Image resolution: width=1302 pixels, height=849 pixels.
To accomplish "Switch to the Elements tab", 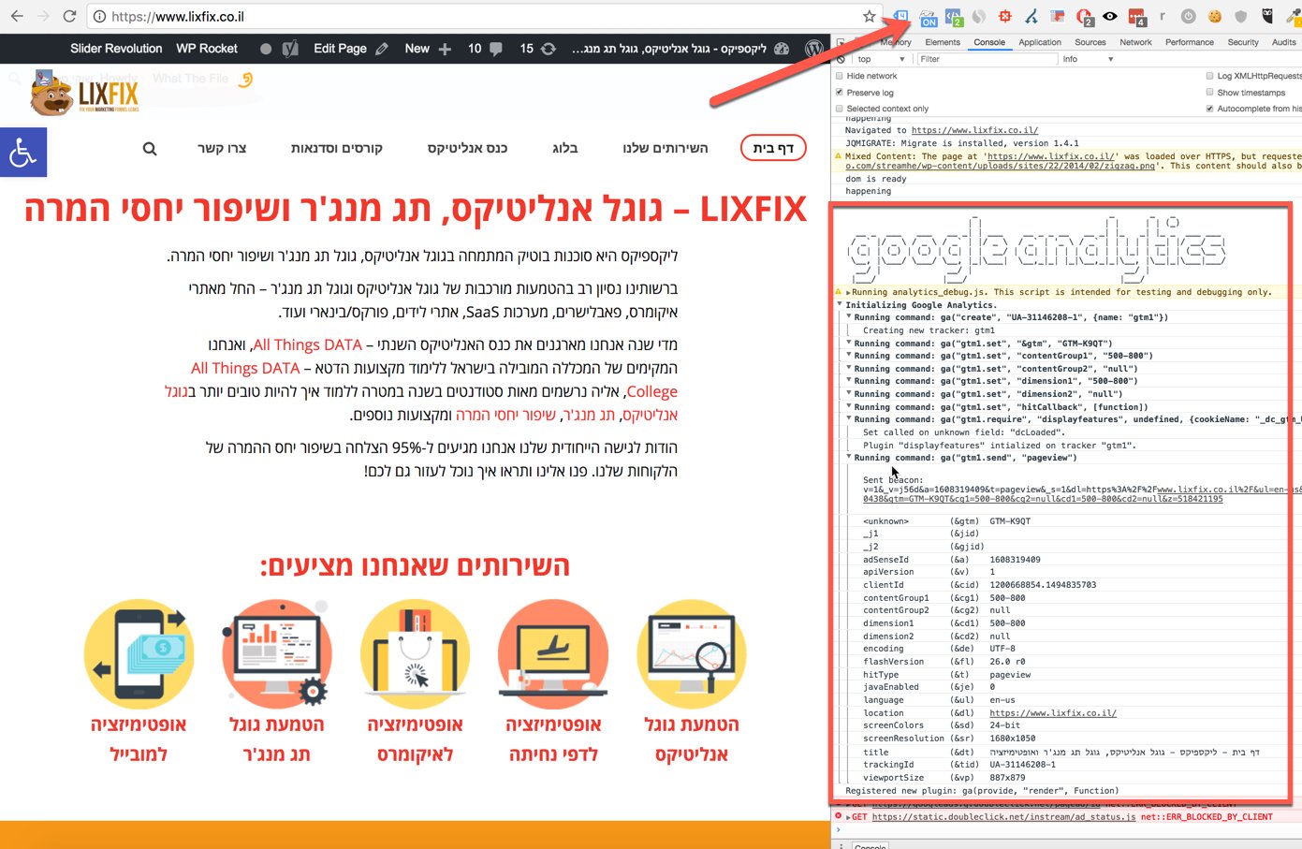I will click(942, 42).
